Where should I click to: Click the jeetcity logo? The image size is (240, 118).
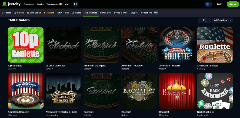pos(11,4)
